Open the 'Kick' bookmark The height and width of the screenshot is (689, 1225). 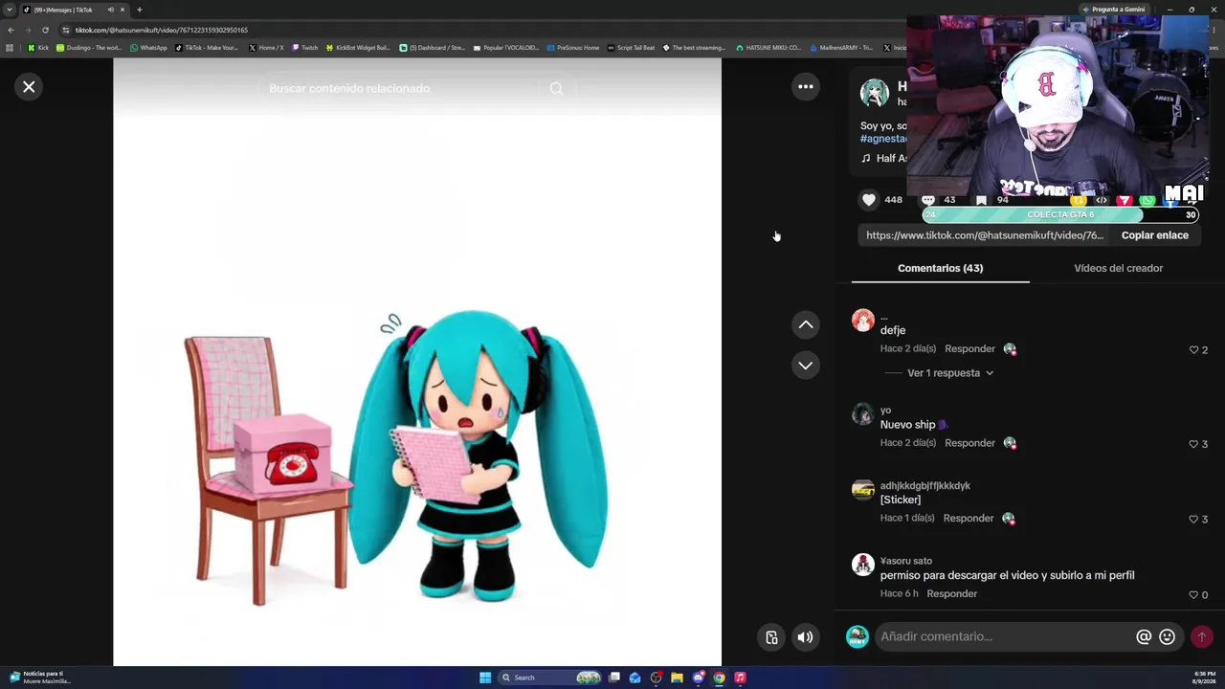38,48
